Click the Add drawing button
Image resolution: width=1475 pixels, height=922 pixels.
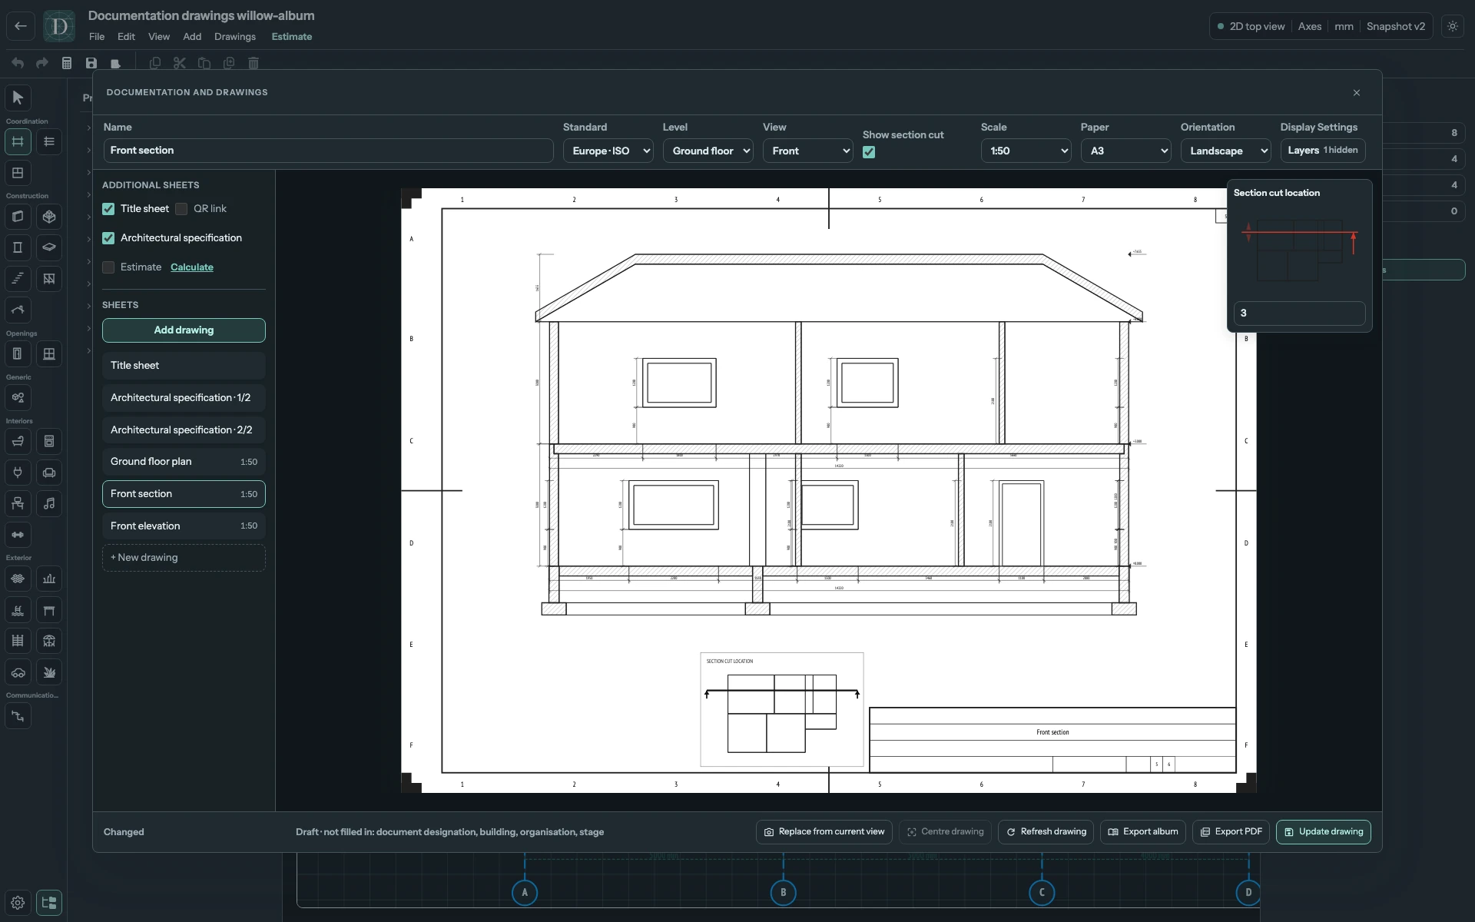click(x=184, y=330)
